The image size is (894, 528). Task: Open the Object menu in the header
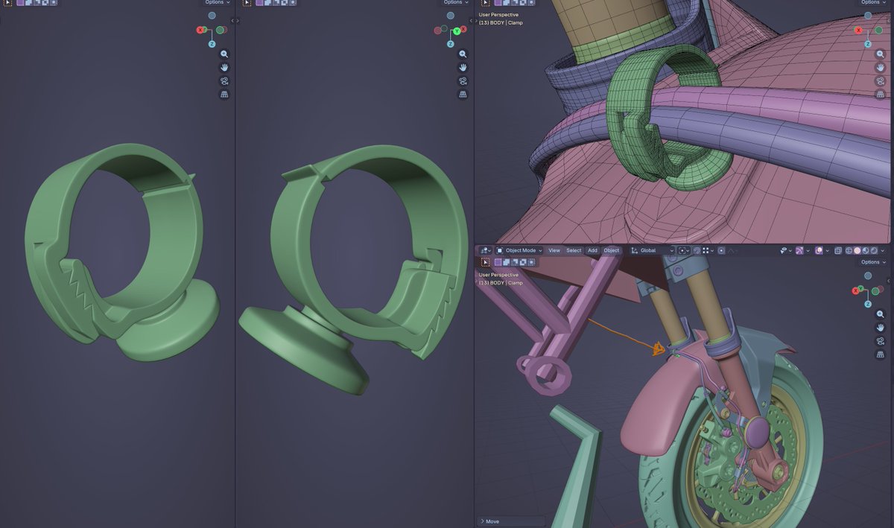(611, 250)
